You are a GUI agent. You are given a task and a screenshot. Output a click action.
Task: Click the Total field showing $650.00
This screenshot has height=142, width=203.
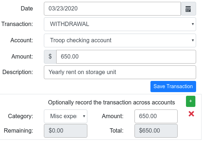point(156,131)
